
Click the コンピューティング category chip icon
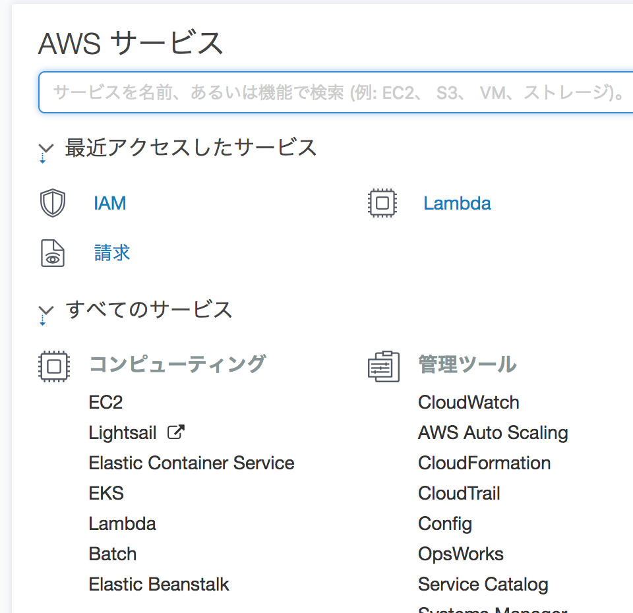[x=54, y=366]
